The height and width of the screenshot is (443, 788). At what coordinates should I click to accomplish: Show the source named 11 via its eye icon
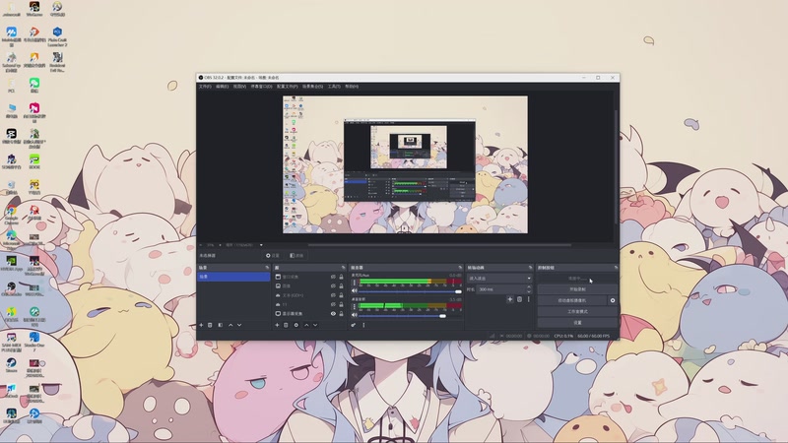[333, 304]
